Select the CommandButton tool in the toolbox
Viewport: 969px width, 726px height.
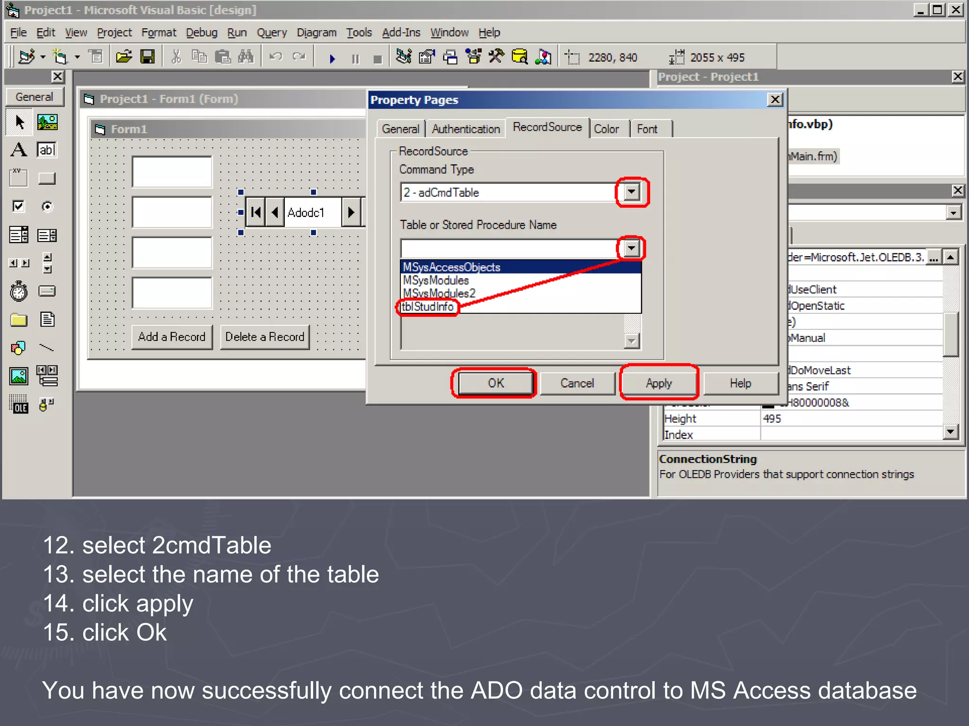click(47, 178)
